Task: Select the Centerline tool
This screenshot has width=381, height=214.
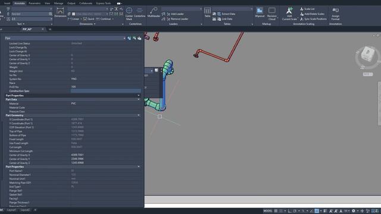Action: coord(139,12)
